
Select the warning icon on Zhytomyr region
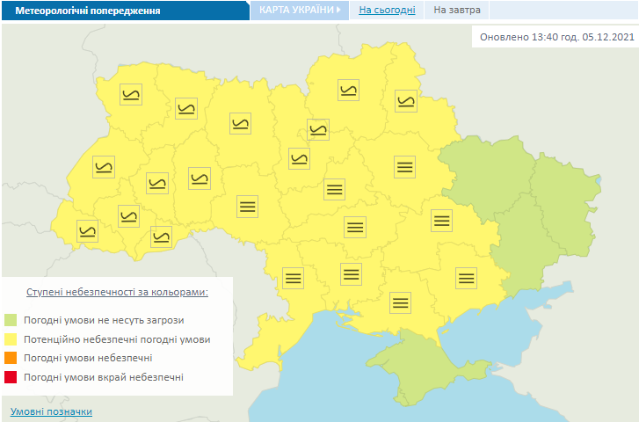240,123
